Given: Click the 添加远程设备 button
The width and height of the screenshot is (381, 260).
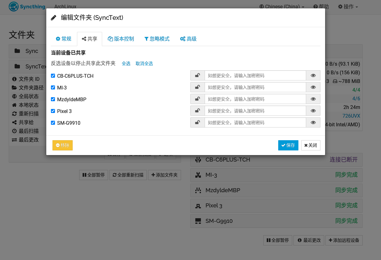Looking at the screenshot, I should tap(344, 240).
